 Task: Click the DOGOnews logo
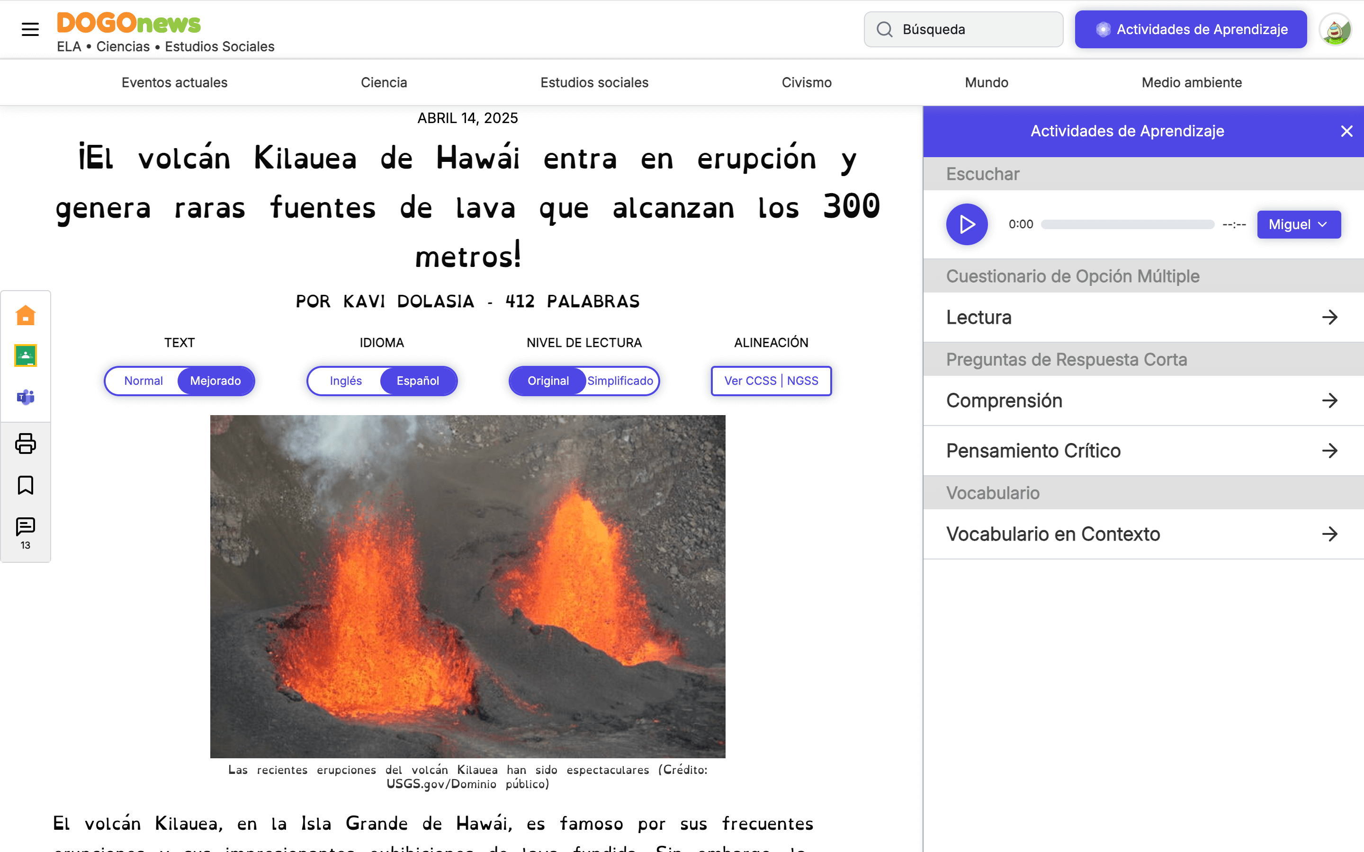pos(128,23)
